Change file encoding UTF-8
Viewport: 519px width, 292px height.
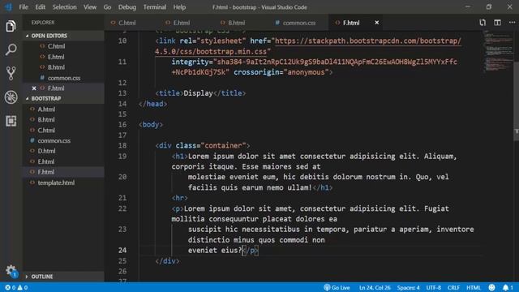(433, 287)
